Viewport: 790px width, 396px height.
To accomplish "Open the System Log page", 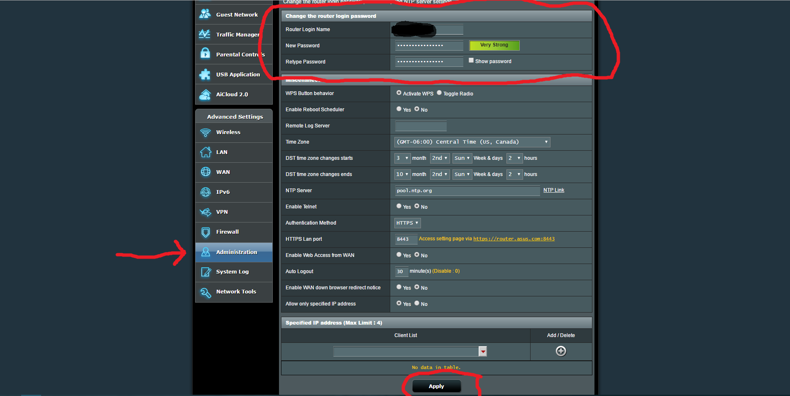I will pos(232,271).
